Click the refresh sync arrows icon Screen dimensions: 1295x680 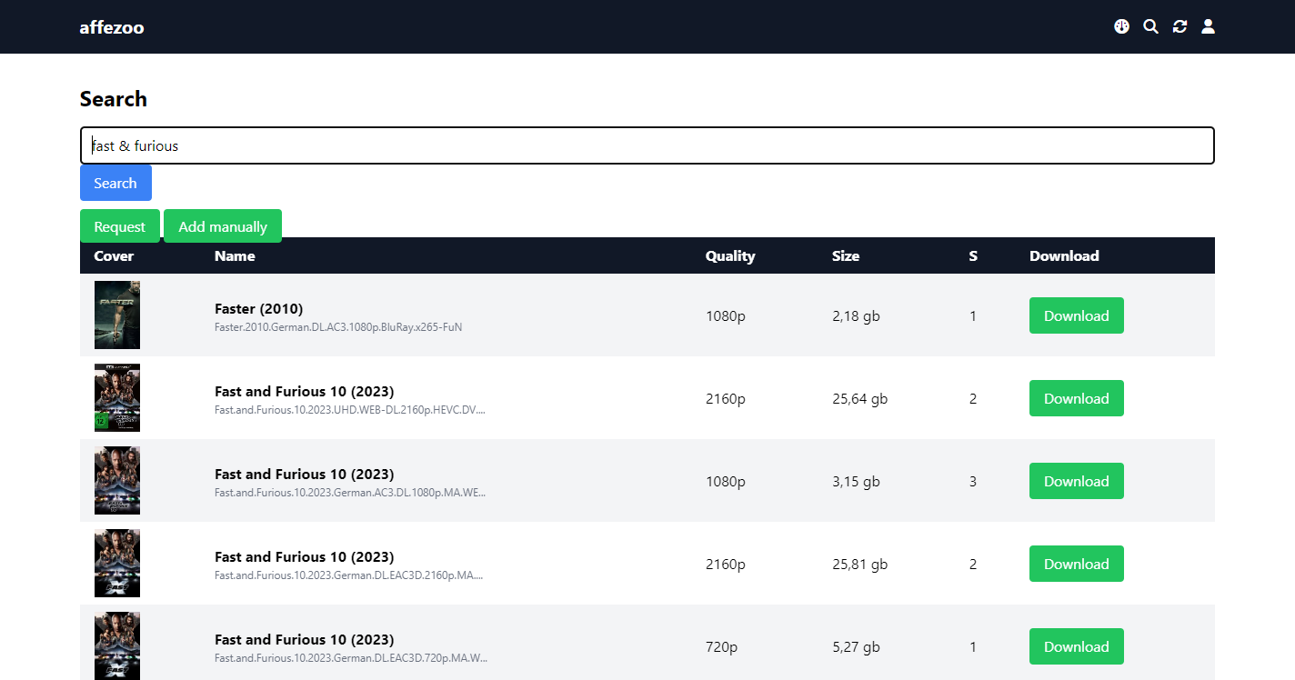pos(1180,27)
